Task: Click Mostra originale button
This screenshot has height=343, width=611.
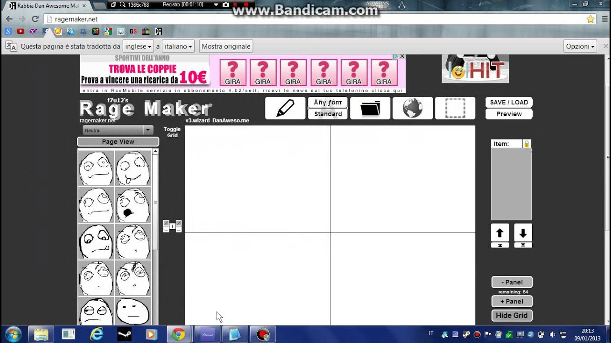Action: (x=226, y=46)
